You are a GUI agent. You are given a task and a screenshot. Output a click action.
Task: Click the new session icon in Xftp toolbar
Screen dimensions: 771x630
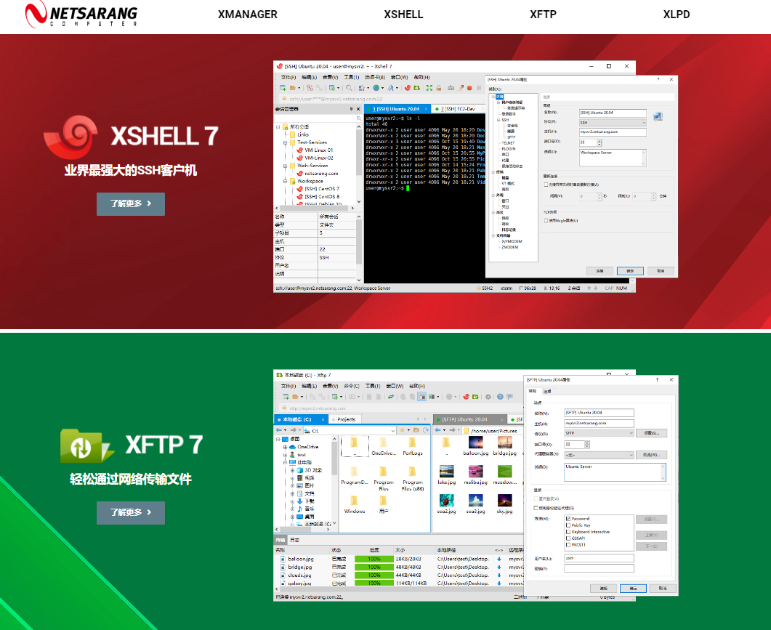(286, 397)
